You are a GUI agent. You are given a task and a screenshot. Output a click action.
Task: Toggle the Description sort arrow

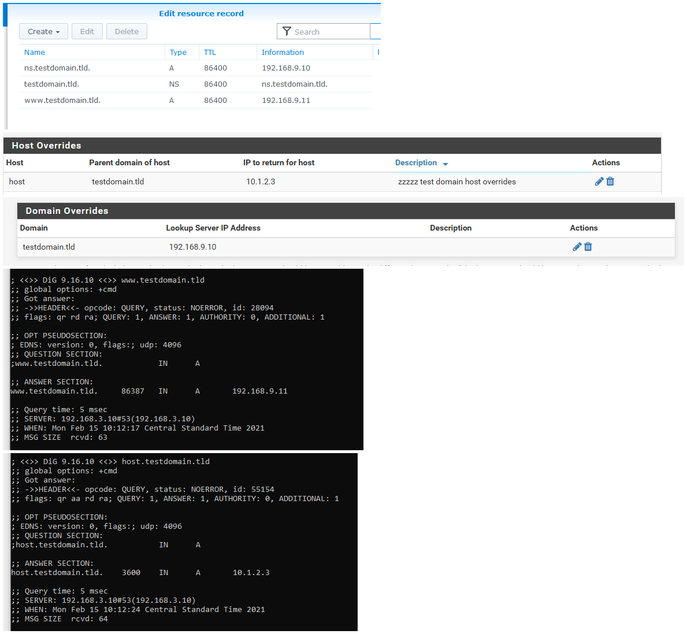(x=445, y=164)
